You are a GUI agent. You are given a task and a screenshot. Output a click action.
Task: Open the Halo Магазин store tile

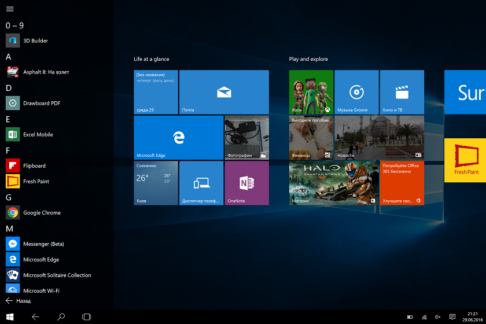pos(334,183)
